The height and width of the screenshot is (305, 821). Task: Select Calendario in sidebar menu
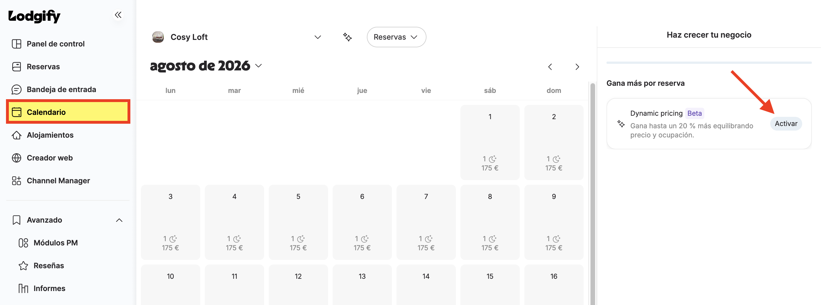pos(68,112)
